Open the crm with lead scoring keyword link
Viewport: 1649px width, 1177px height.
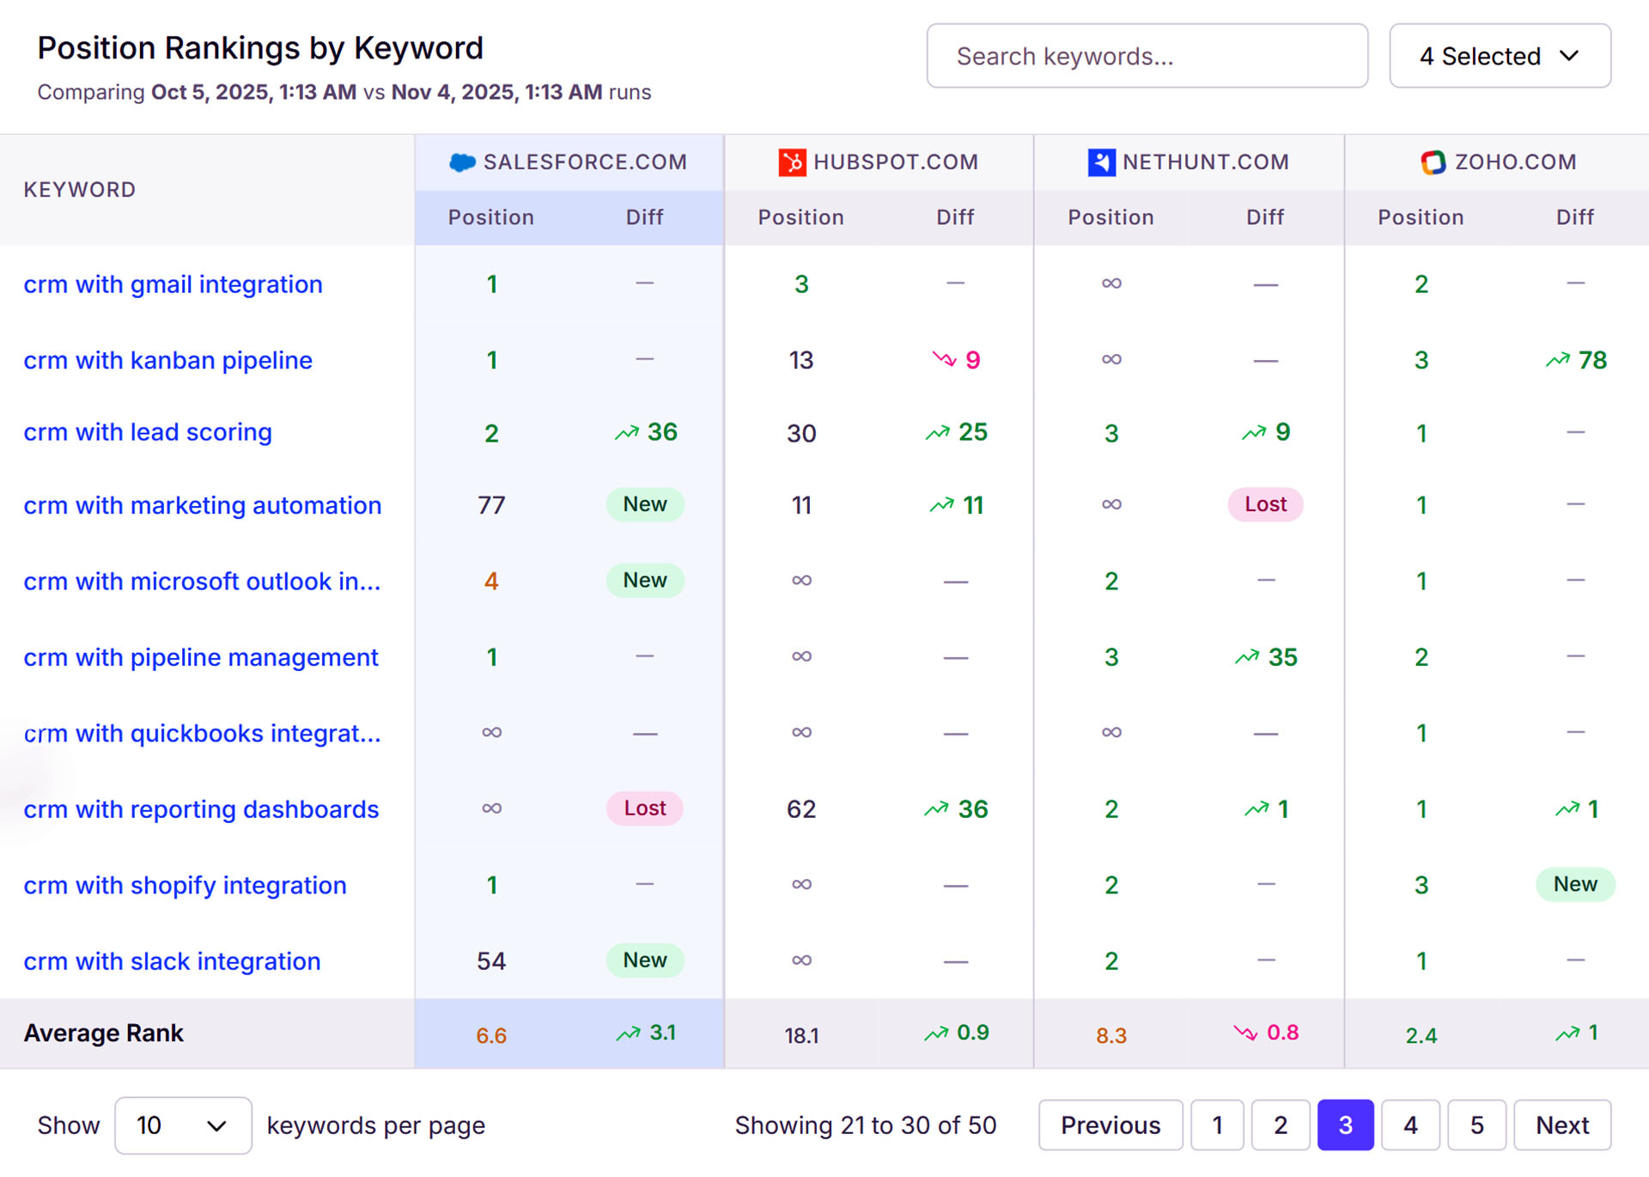tap(148, 432)
